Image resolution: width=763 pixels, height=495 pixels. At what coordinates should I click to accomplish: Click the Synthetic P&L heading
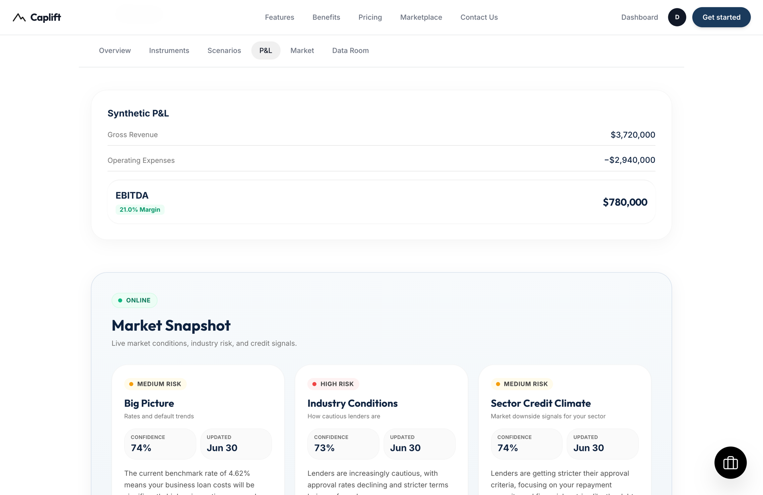[x=138, y=114]
